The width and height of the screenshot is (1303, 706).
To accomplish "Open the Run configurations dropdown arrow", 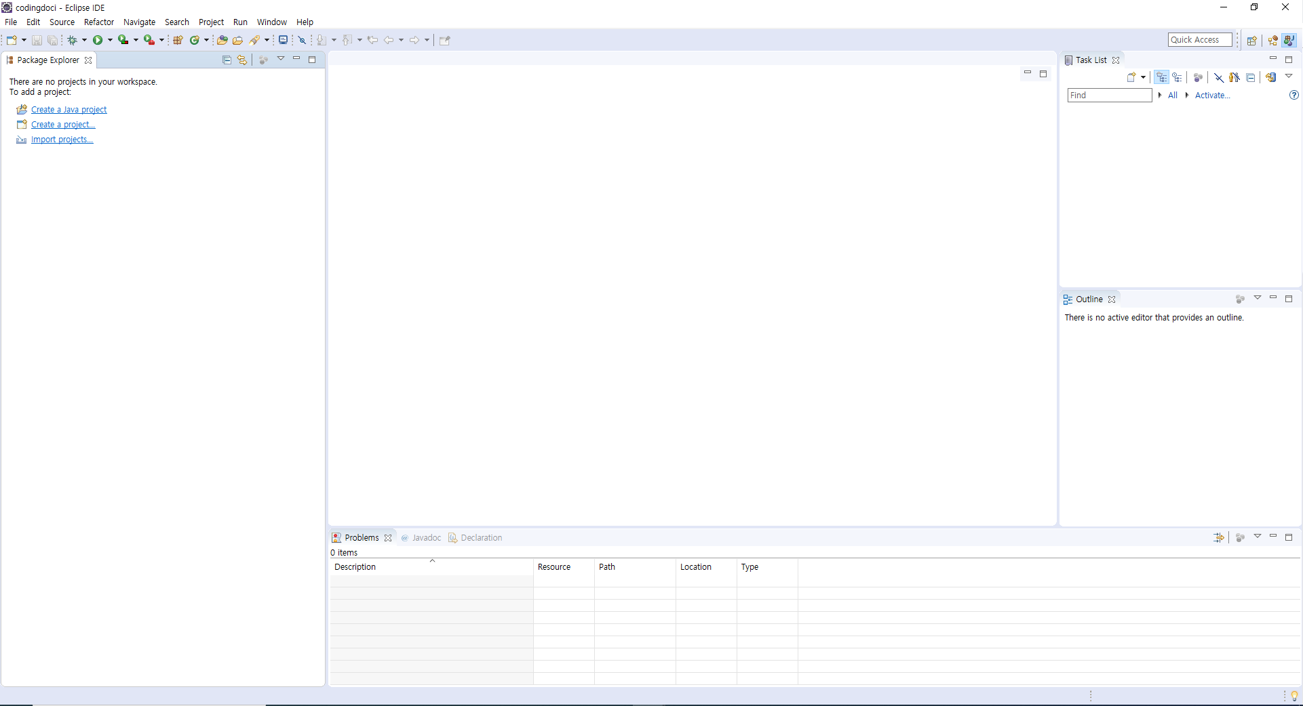I will 110,40.
